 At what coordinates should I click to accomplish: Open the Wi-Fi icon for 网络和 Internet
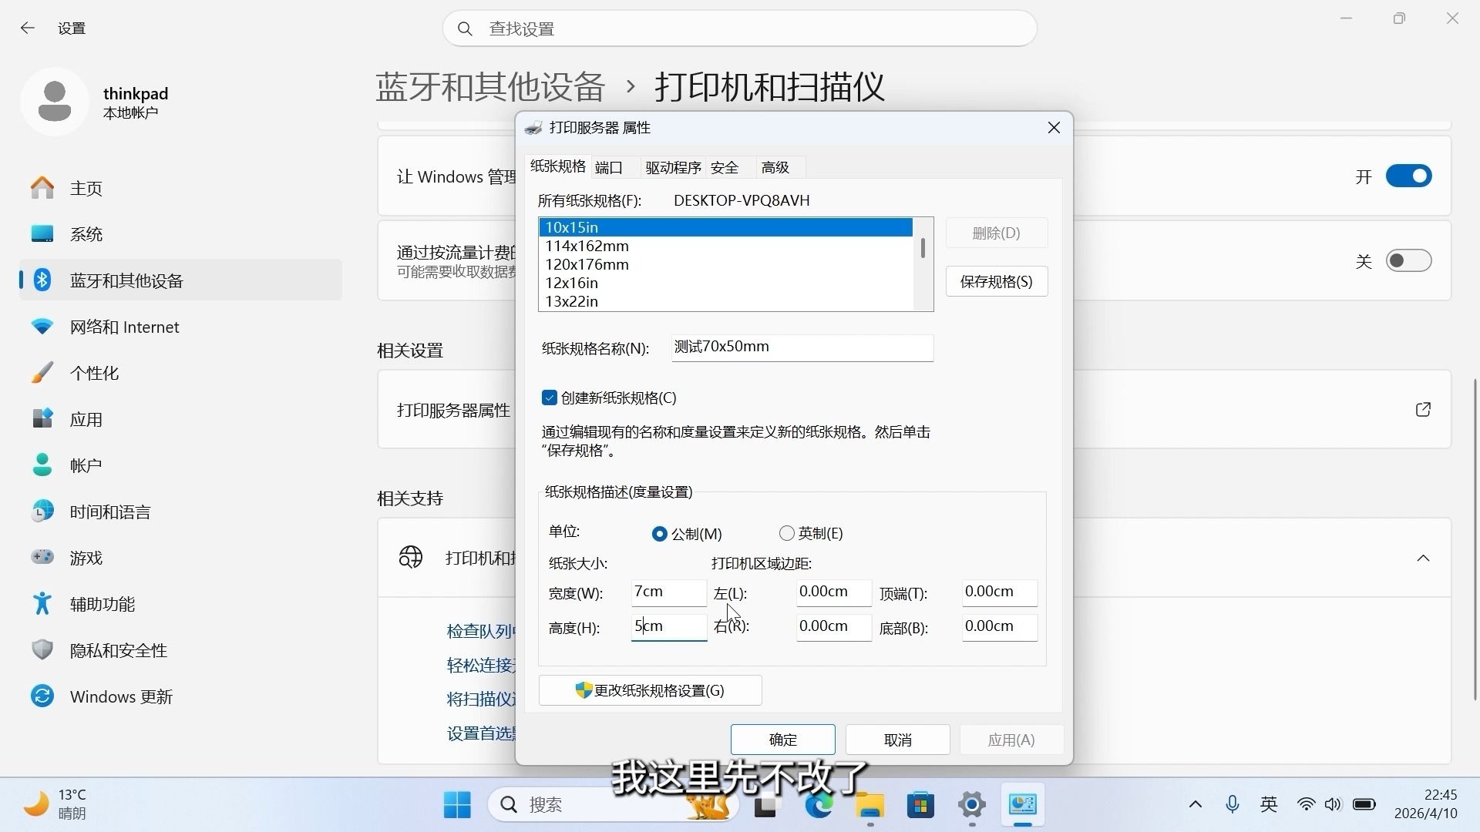pos(42,327)
